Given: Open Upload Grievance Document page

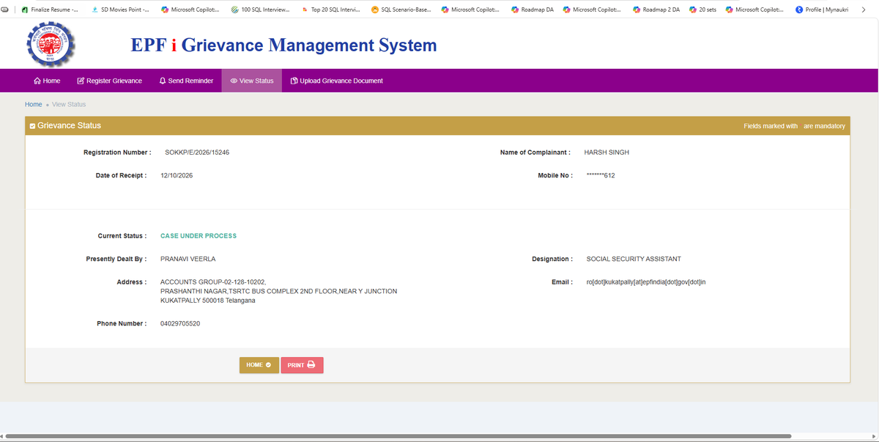Looking at the screenshot, I should pyautogui.click(x=337, y=81).
